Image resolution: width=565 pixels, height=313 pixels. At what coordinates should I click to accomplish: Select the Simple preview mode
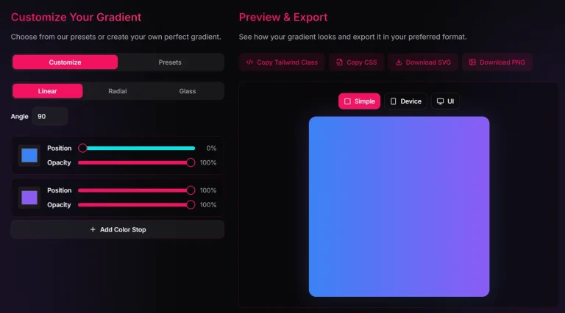(x=359, y=101)
